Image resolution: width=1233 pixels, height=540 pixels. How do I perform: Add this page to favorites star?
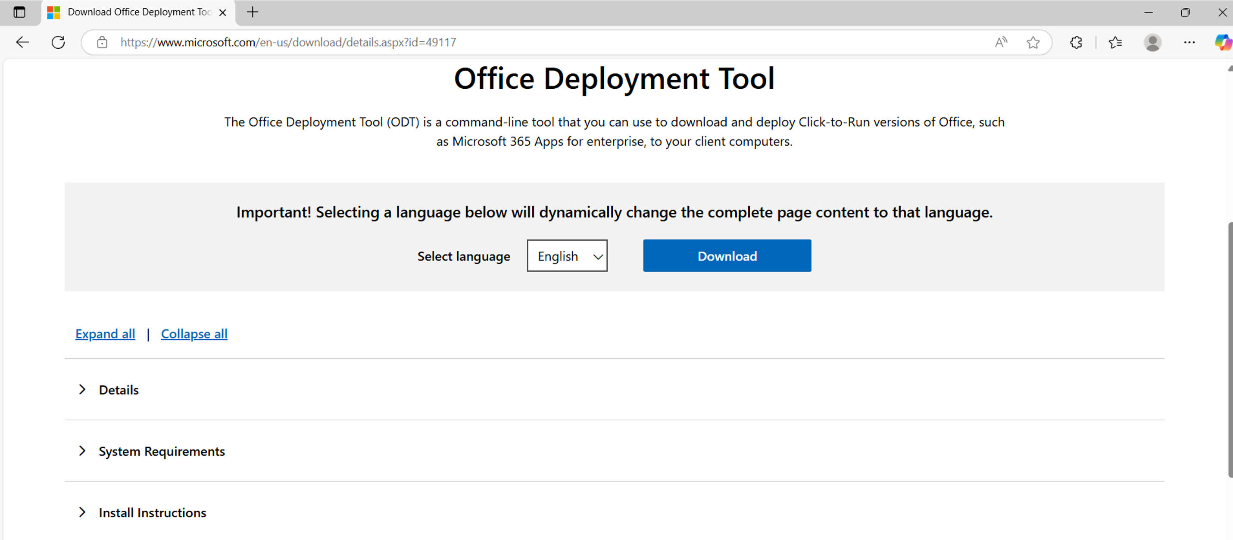1033,43
